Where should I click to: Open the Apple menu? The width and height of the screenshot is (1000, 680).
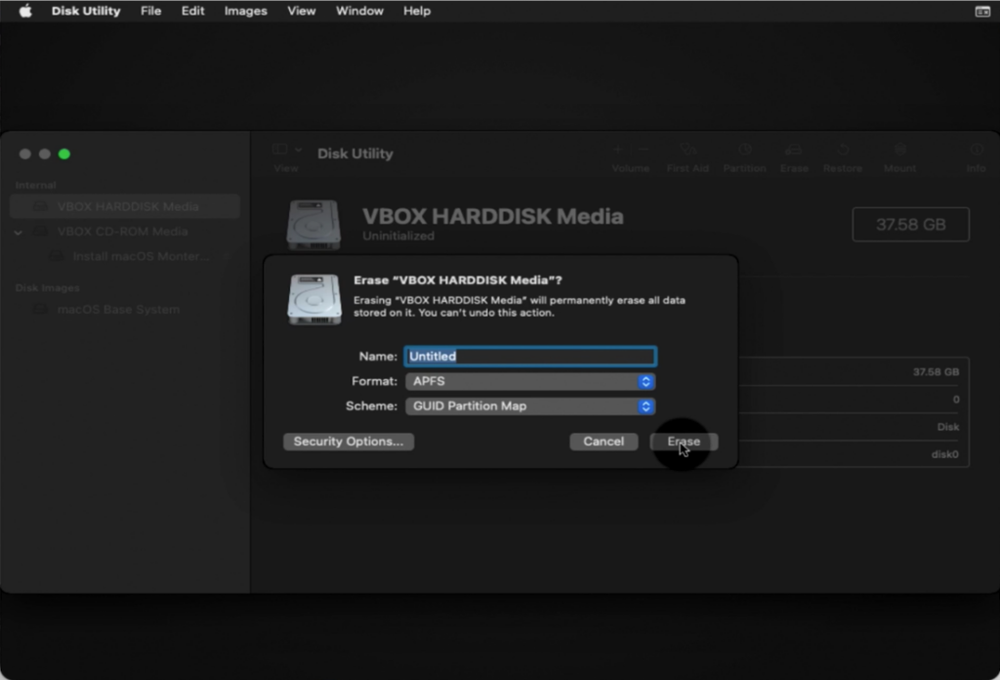pos(25,11)
